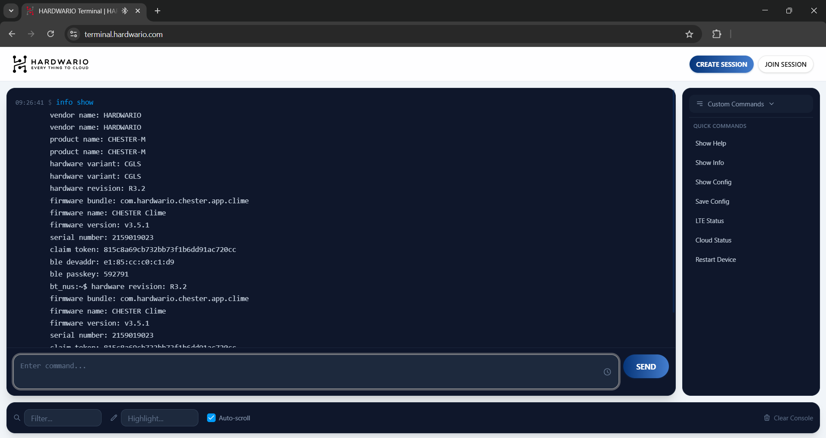Screen dimensions: 826x438
Task: Open the browser extensions puzzle icon
Action: click(x=717, y=34)
